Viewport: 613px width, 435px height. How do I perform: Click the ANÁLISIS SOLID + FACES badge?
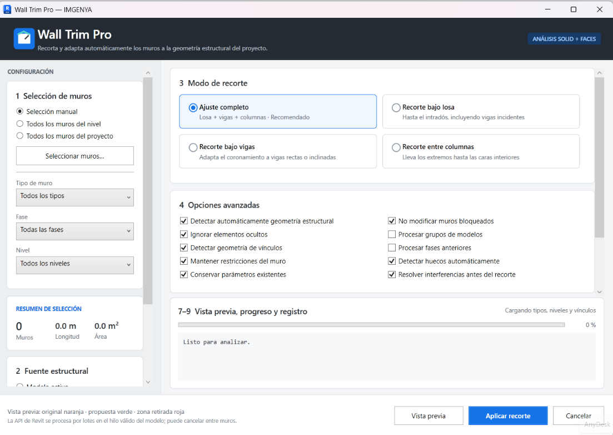(564, 39)
